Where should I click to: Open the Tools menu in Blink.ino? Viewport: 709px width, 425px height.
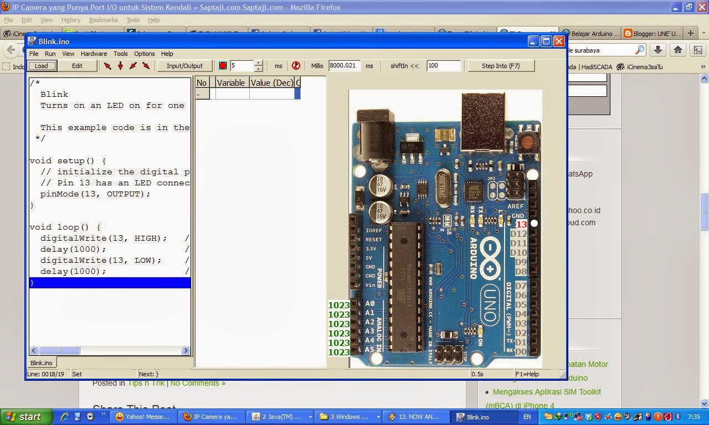pos(120,54)
